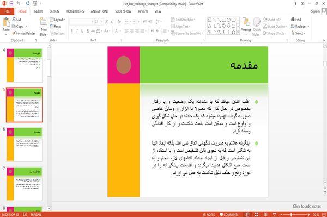Click the Format Painter tool
Image resolution: width=327 pixels, height=217 pixels.
tap(24, 33)
